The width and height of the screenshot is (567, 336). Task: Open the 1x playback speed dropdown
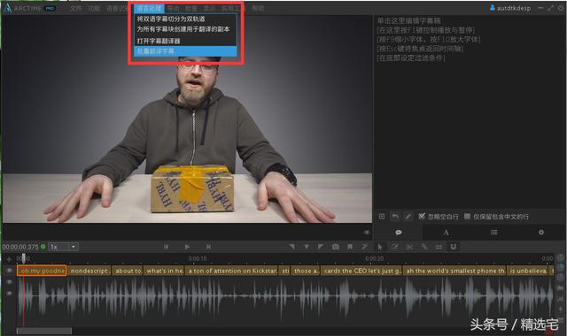[64, 247]
